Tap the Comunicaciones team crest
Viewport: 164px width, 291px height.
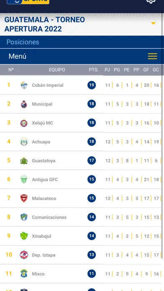[24, 217]
